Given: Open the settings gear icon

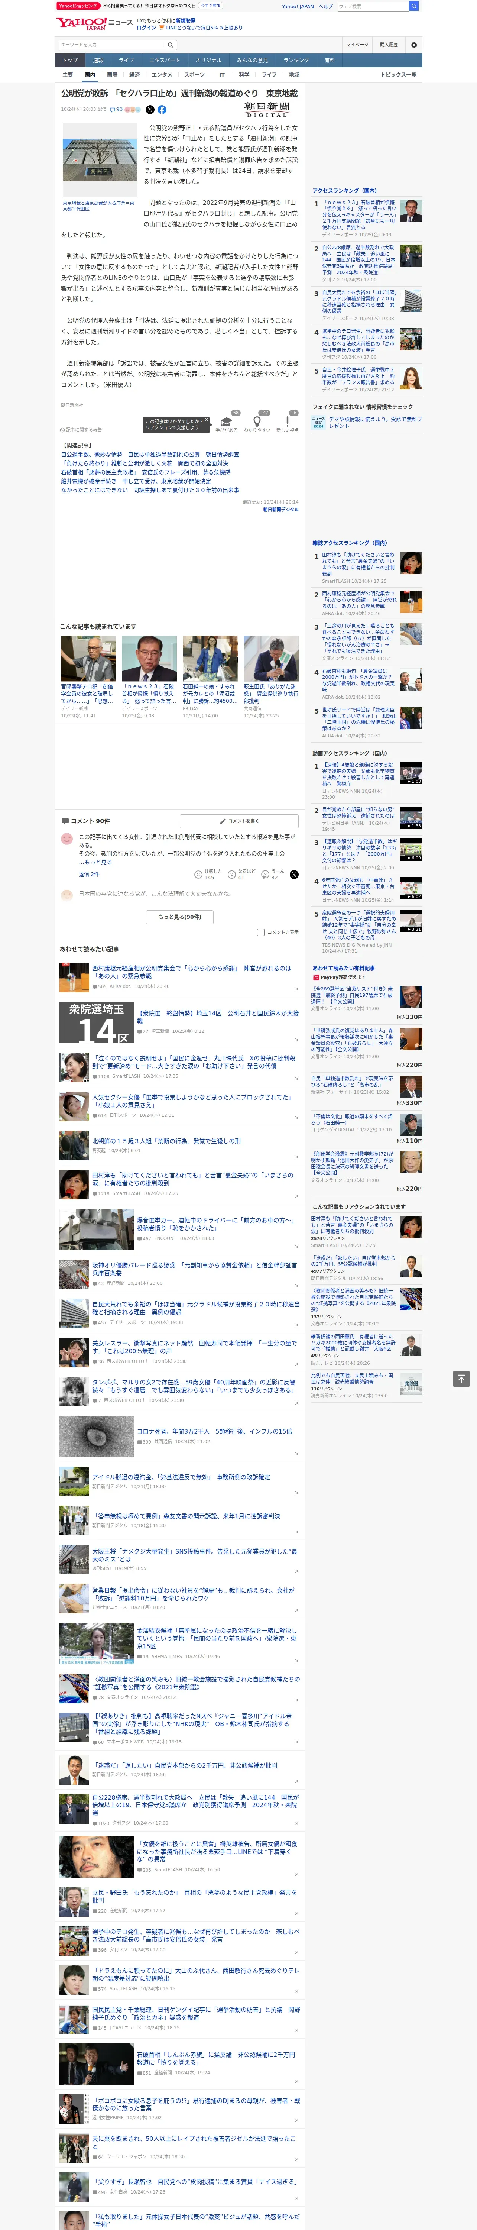Looking at the screenshot, I should point(414,44).
